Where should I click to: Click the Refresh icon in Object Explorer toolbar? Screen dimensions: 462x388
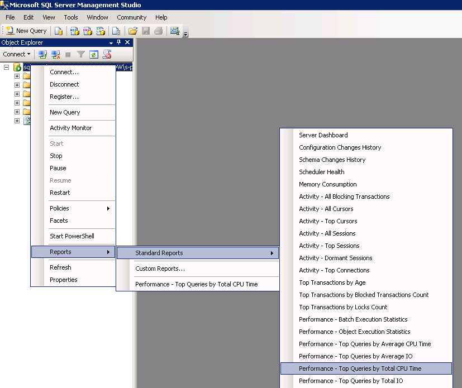click(94, 54)
